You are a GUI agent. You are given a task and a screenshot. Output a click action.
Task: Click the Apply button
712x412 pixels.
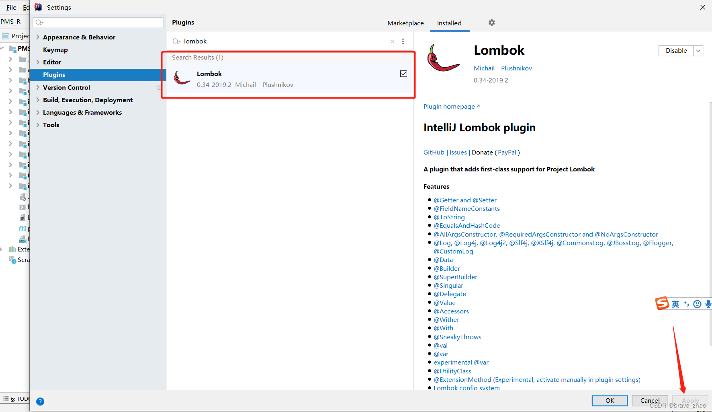(690, 400)
